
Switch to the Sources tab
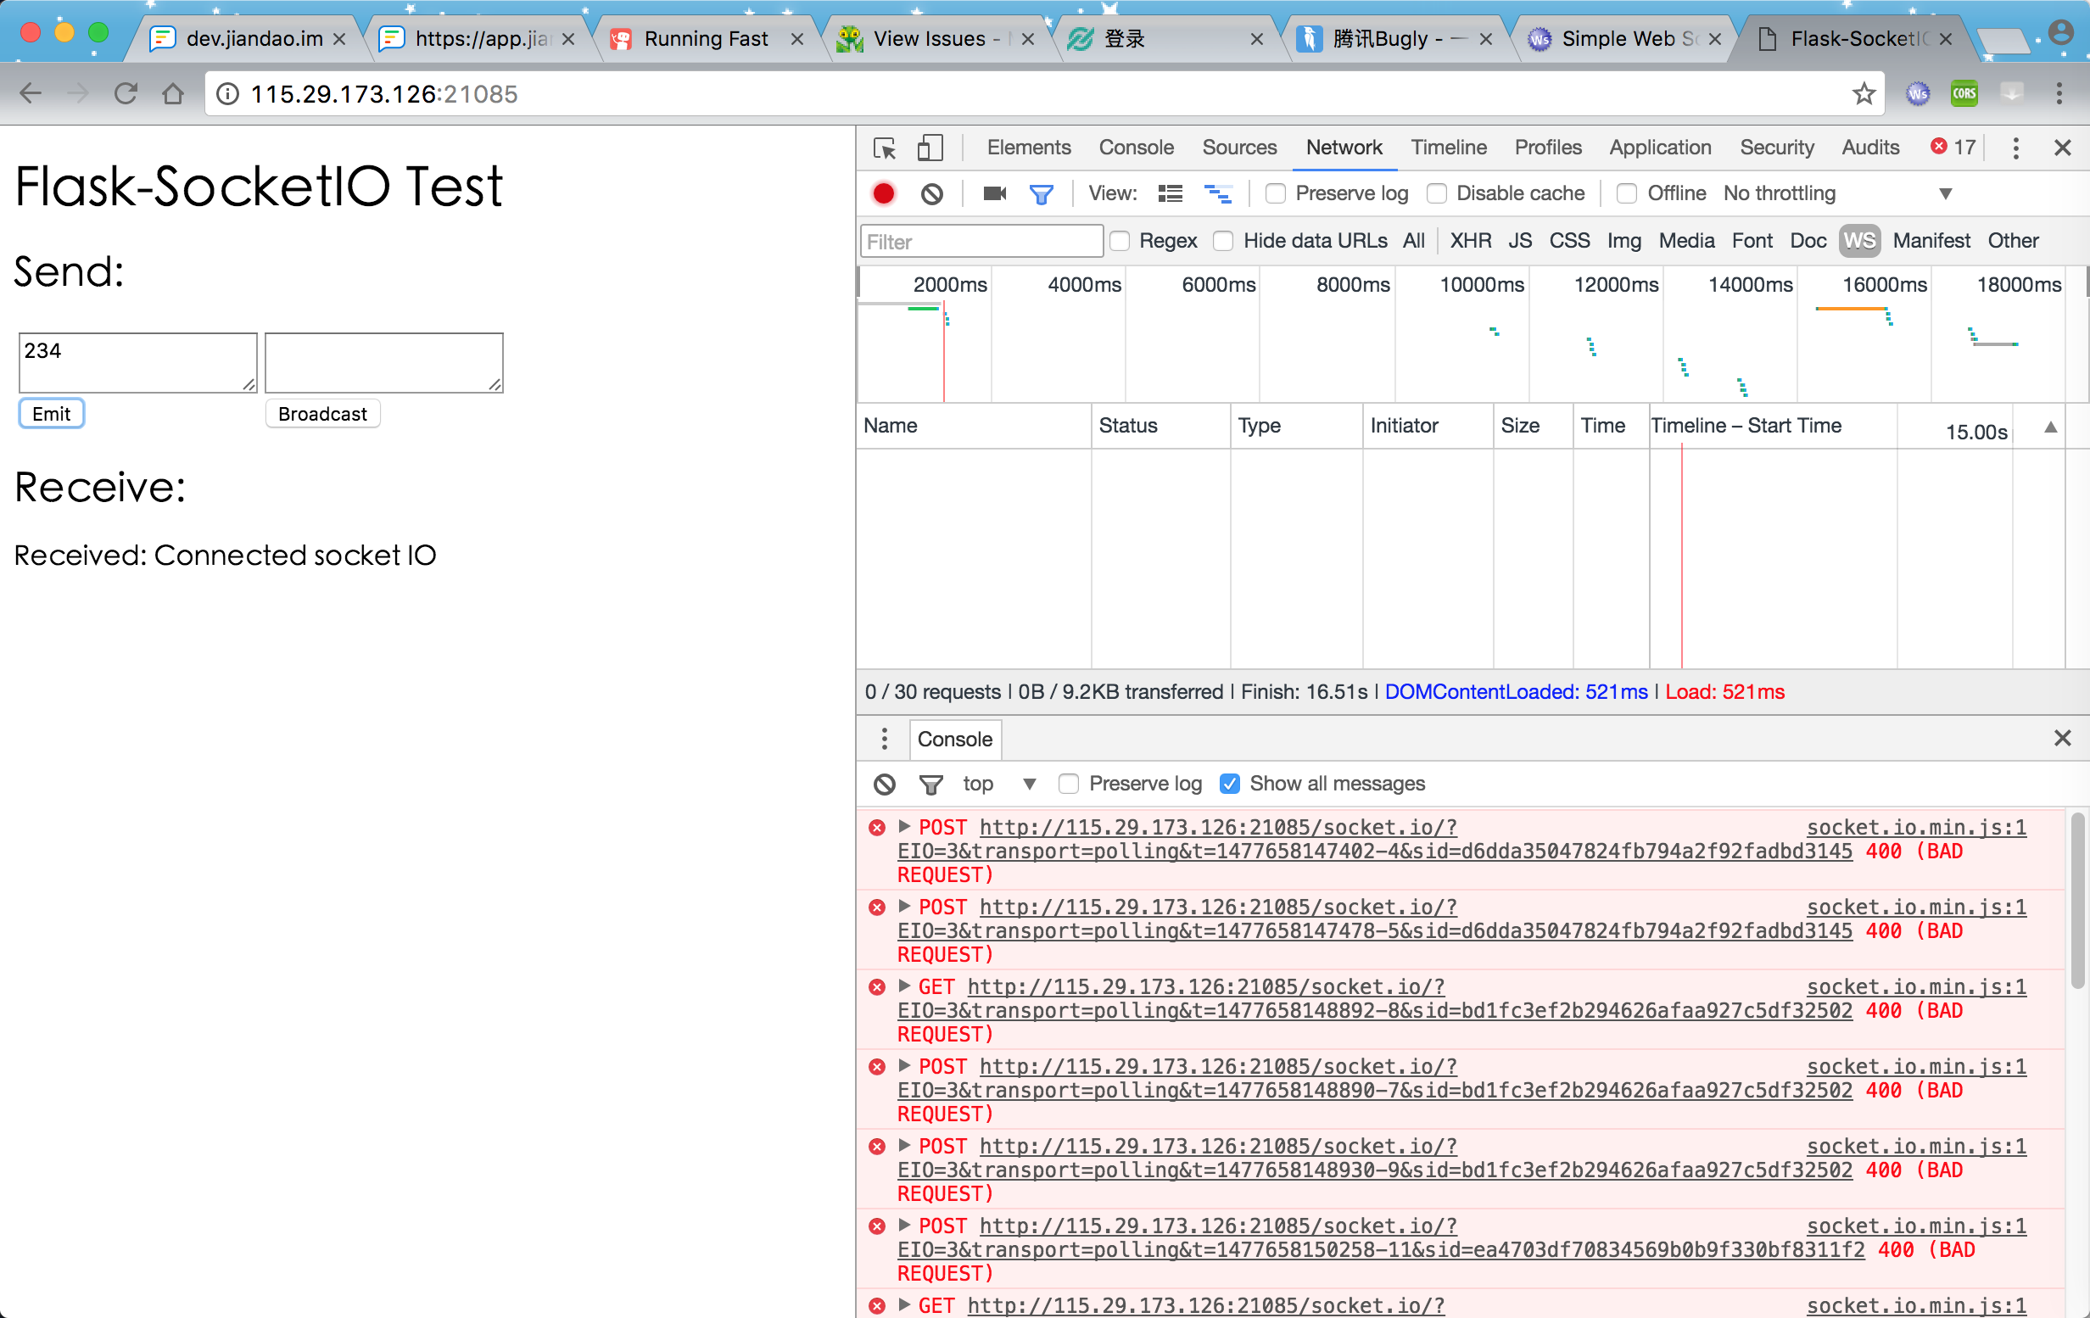(x=1238, y=148)
